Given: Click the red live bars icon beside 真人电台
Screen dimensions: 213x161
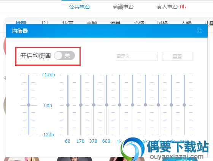Looking at the screenshot, I should point(183,7).
